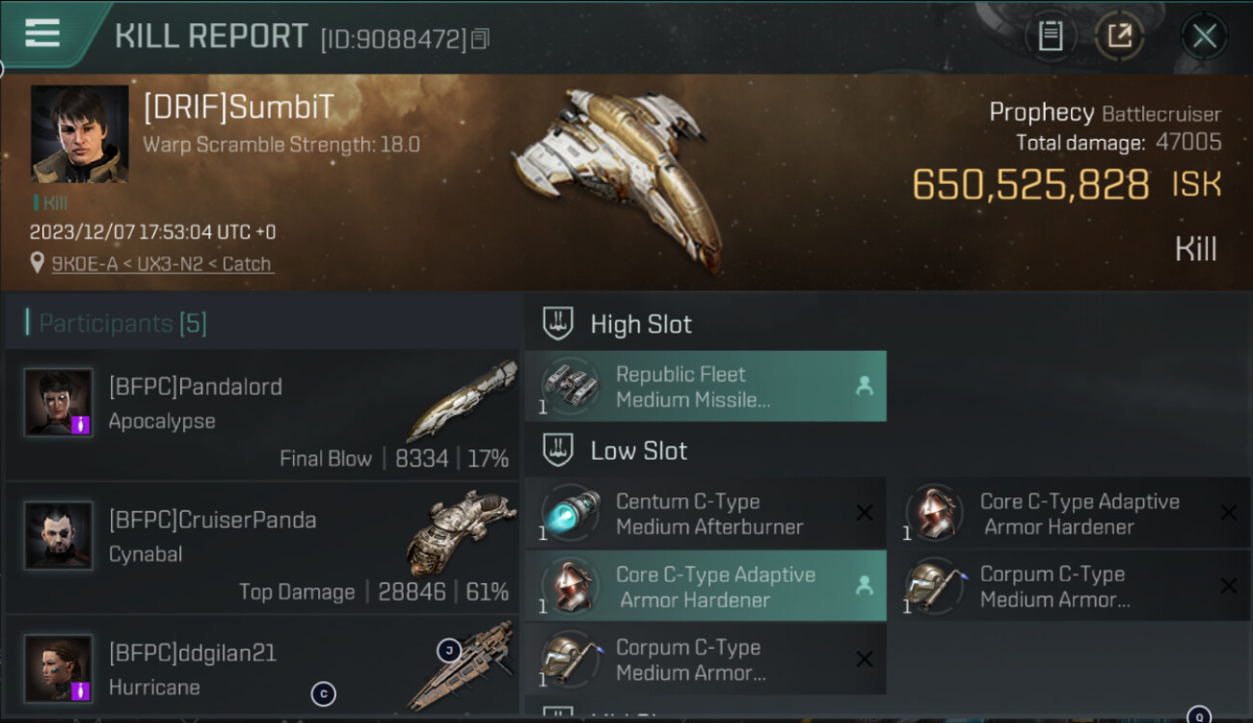Select Pandalord Apocalypse participant entry
The image size is (1253, 723).
click(x=262, y=415)
